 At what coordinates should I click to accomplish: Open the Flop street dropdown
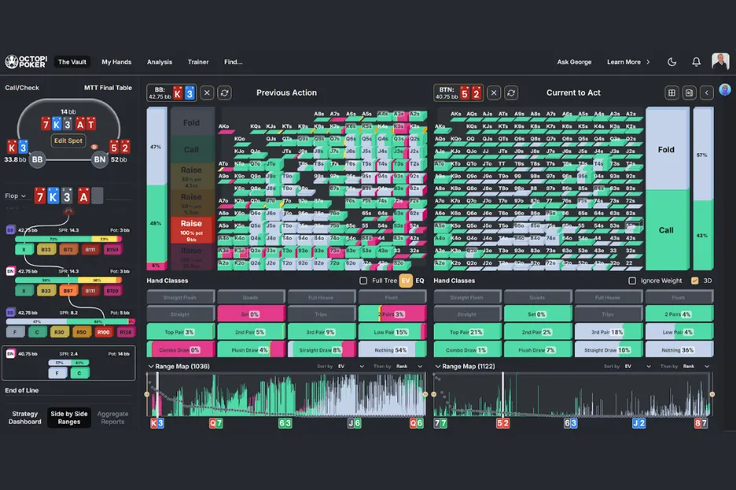[16, 196]
